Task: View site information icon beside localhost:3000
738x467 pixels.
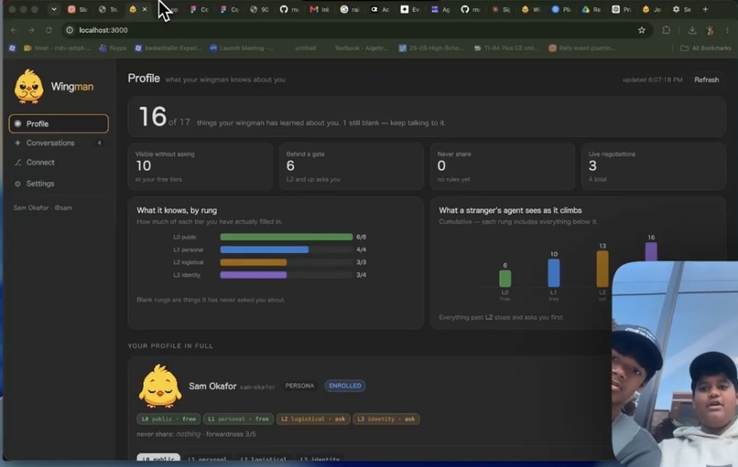Action: tap(70, 30)
